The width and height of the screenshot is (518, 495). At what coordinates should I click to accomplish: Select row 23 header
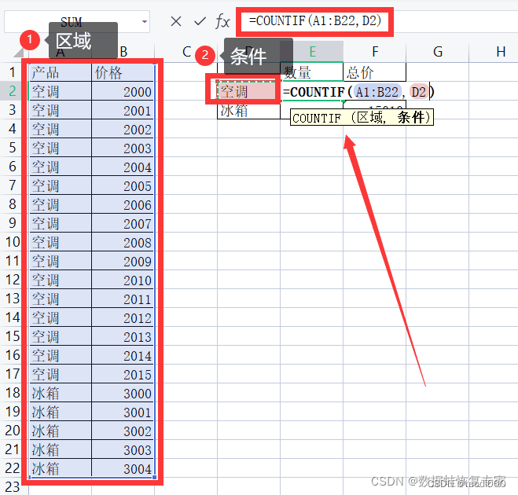click(13, 486)
